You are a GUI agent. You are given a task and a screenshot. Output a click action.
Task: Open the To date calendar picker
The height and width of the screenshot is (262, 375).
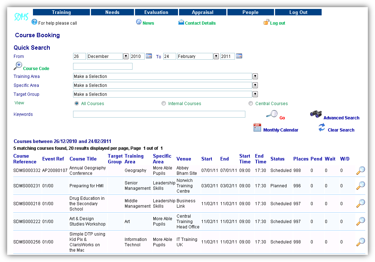click(239, 56)
